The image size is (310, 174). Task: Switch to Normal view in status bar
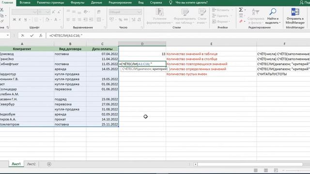(256, 170)
